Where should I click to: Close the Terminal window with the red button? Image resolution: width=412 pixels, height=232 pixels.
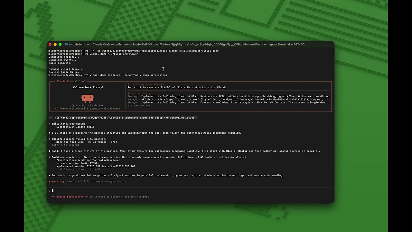point(50,44)
